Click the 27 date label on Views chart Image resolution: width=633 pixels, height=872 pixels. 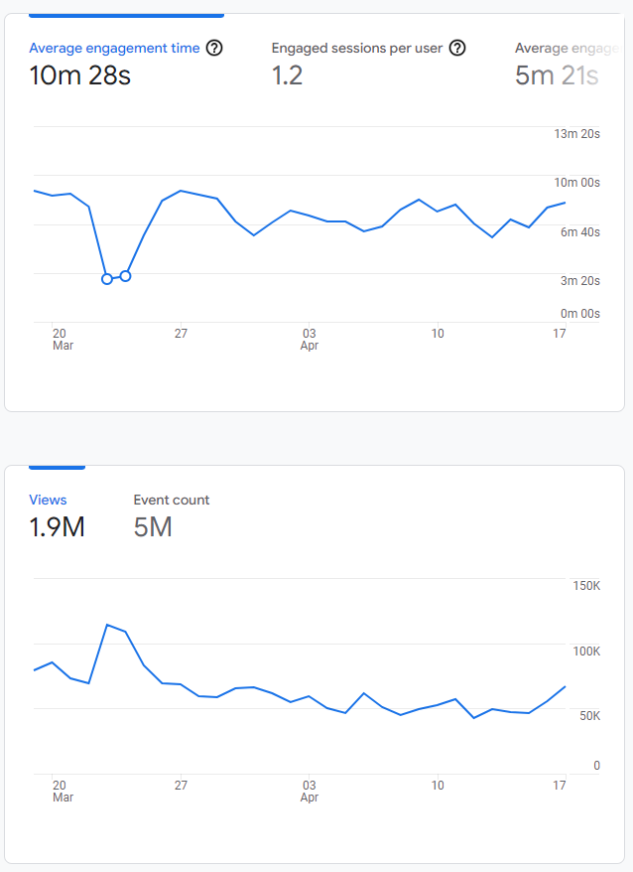(181, 785)
